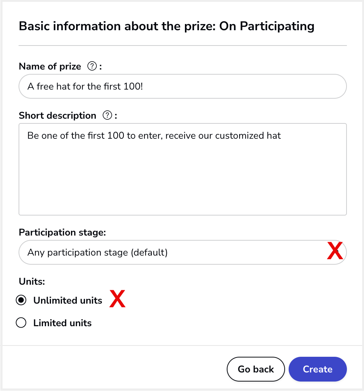The height and width of the screenshot is (391, 364).
Task: Click the red X over the stage dropdown
Action: coord(335,250)
